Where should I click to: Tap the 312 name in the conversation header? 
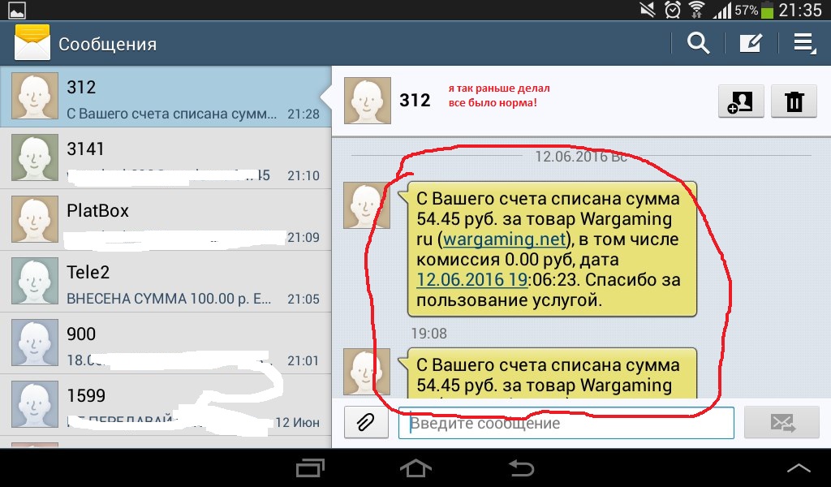415,100
